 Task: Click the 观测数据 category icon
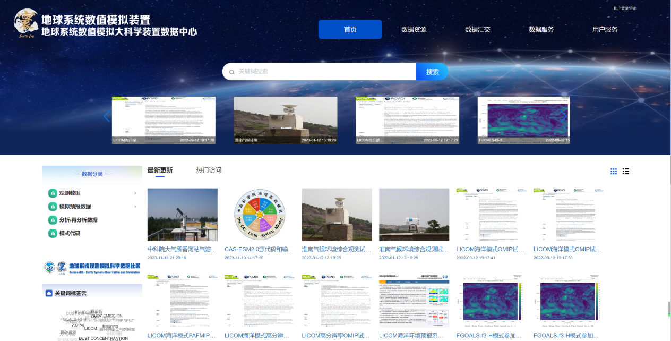pyautogui.click(x=53, y=193)
